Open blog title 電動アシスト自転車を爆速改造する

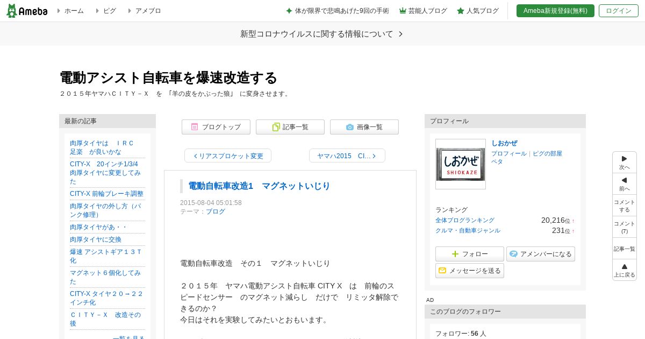click(168, 77)
